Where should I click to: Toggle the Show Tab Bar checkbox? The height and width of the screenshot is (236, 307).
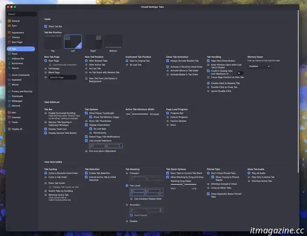tap(46, 26)
